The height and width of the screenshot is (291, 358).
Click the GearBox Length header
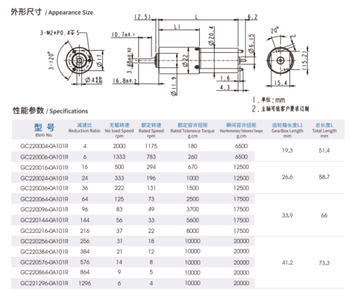(287, 130)
